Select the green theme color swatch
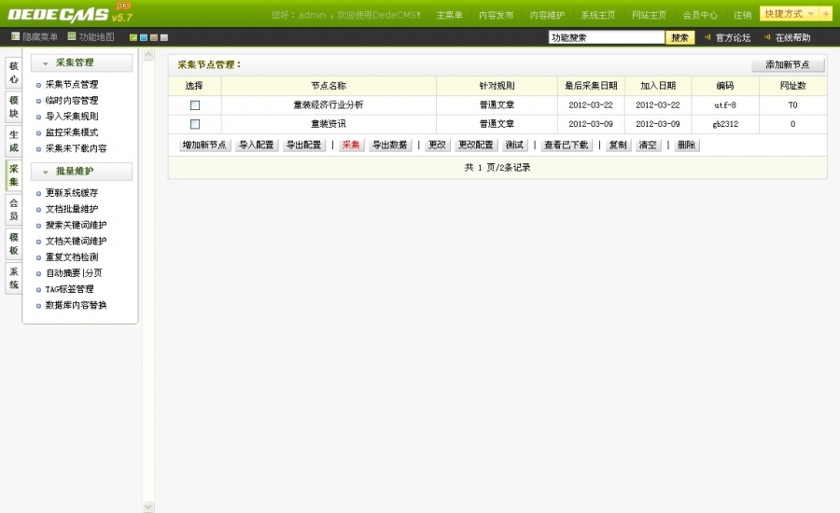Screen dimensions: 840x513 pyautogui.click(x=133, y=37)
